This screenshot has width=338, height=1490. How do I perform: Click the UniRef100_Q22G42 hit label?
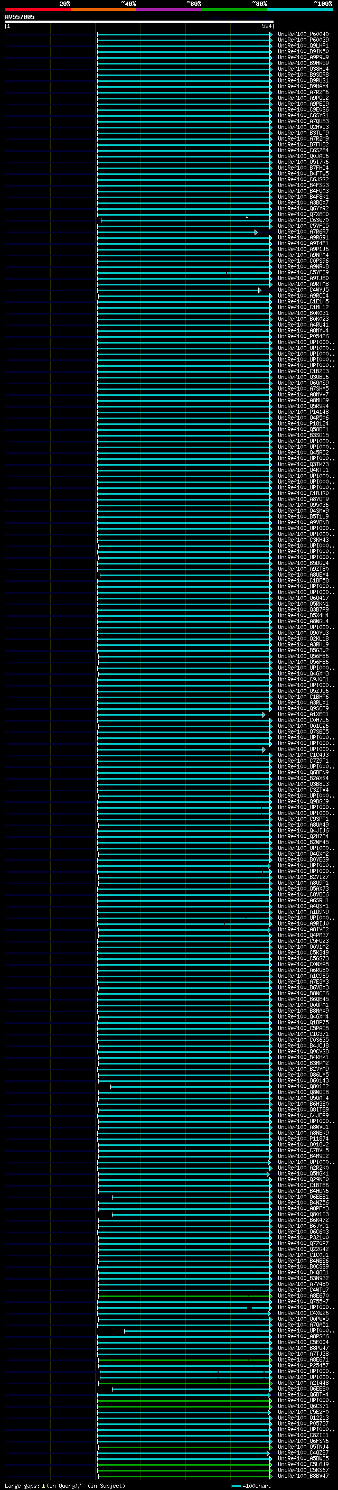tap(303, 1250)
